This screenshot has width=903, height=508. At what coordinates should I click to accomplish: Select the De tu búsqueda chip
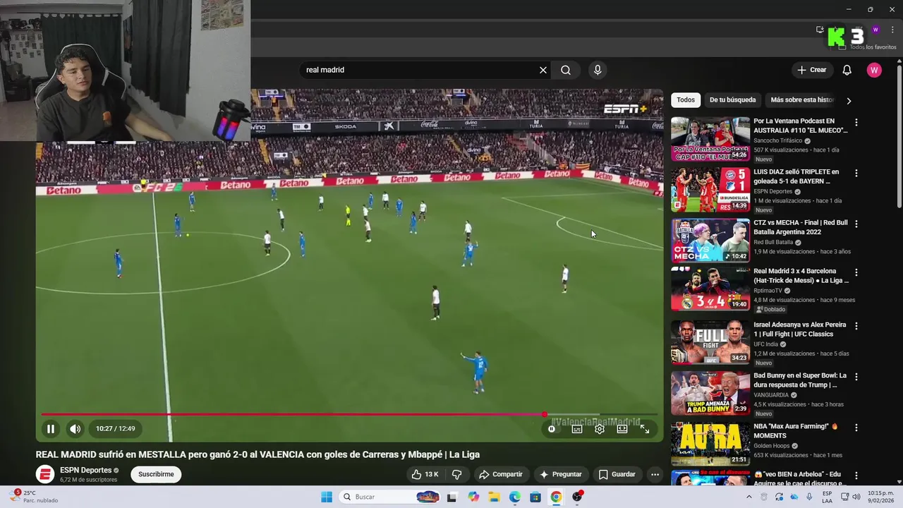(732, 99)
